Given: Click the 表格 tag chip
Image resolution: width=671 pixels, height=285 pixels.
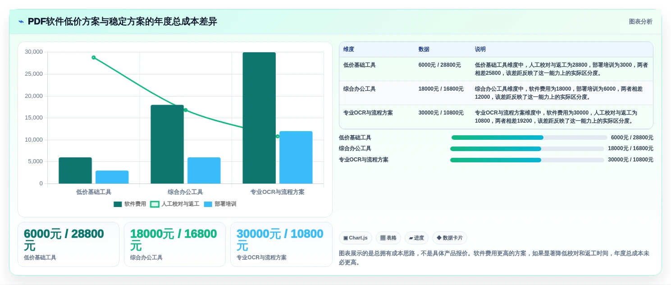Looking at the screenshot, I should point(388,238).
